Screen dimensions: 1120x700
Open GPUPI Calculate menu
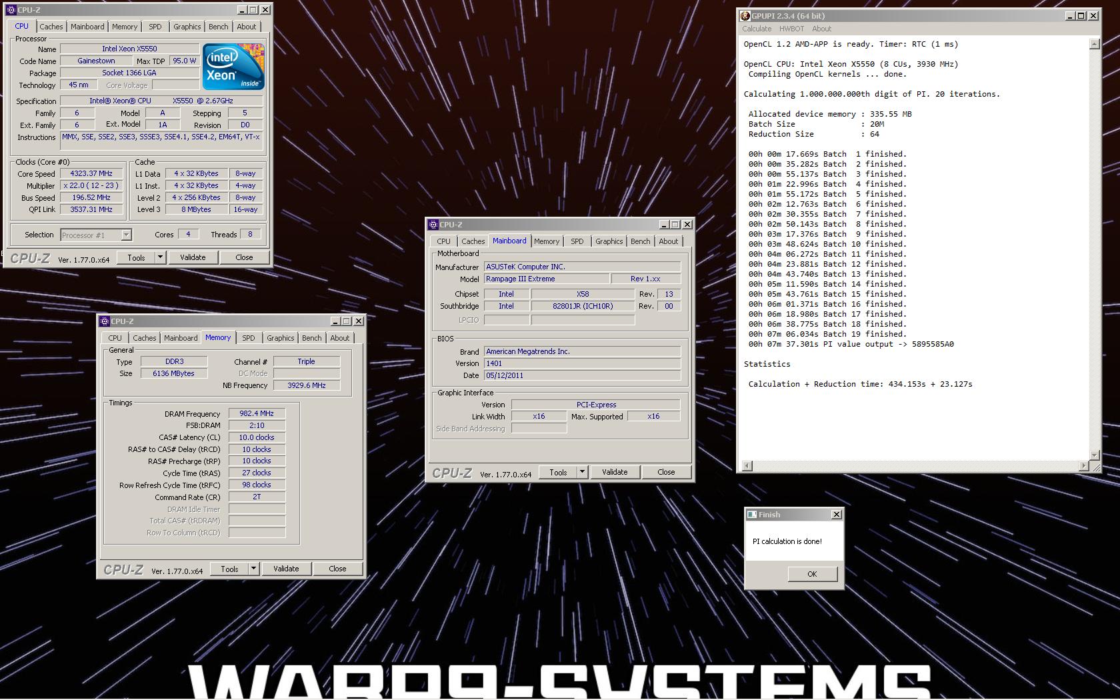[x=757, y=29]
